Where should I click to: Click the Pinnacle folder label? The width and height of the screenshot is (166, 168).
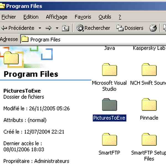(x=149, y=118)
